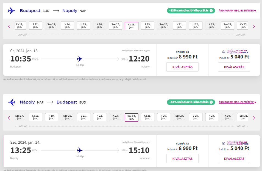Click the return date carousel previous arrow

[9, 118]
